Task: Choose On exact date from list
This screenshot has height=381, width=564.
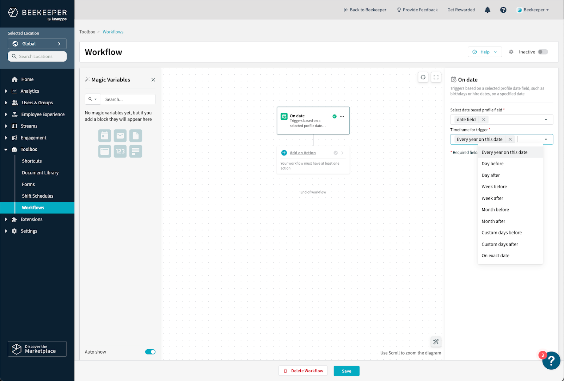Action: (x=495, y=256)
